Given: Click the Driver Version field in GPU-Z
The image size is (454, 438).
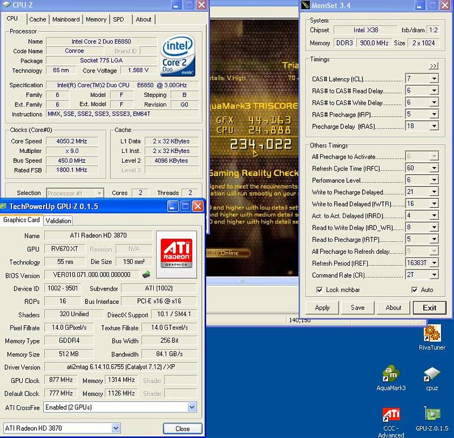Looking at the screenshot, I should (121, 367).
